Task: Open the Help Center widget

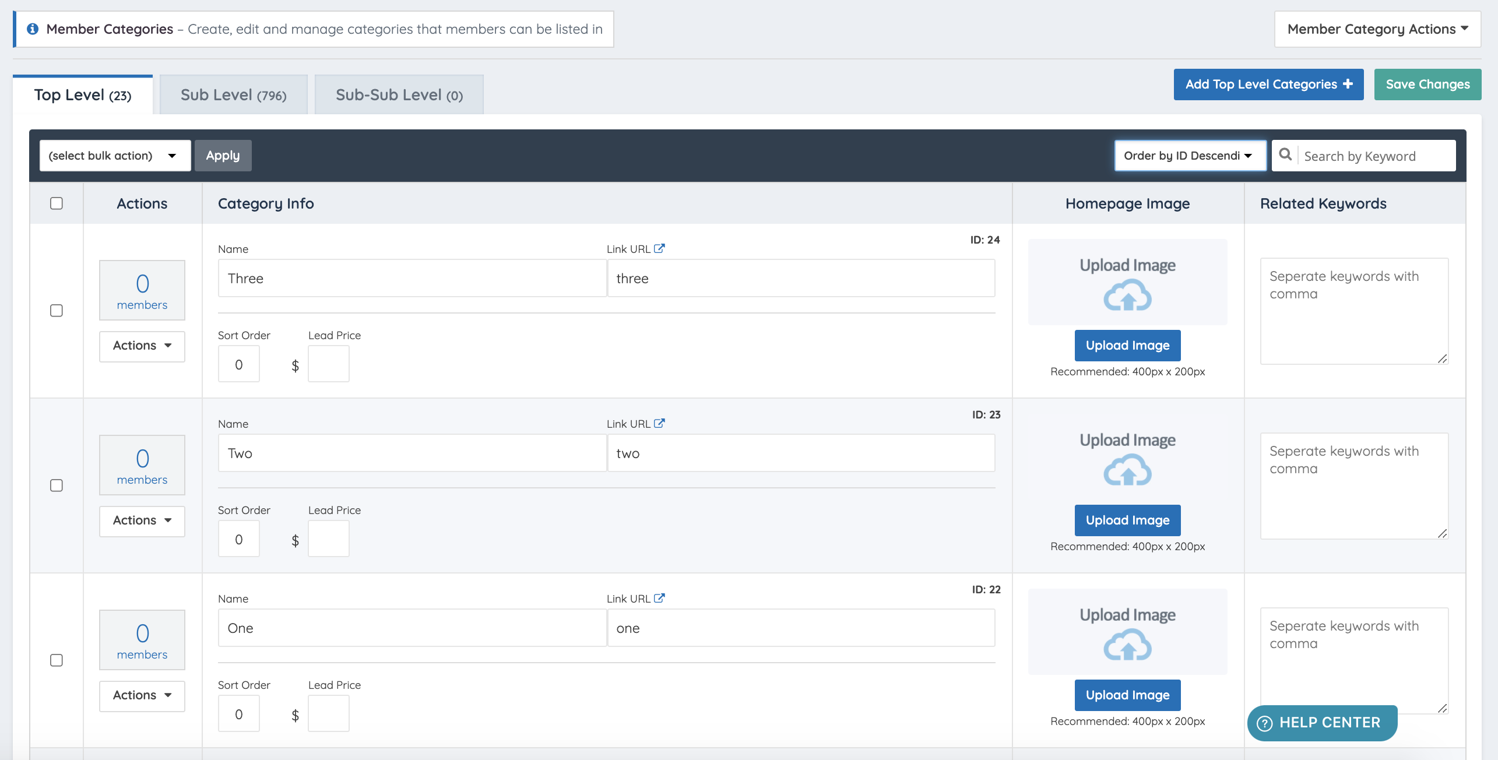Action: [x=1322, y=723]
